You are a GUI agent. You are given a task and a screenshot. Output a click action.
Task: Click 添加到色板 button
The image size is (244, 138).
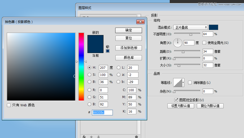coord(129,48)
